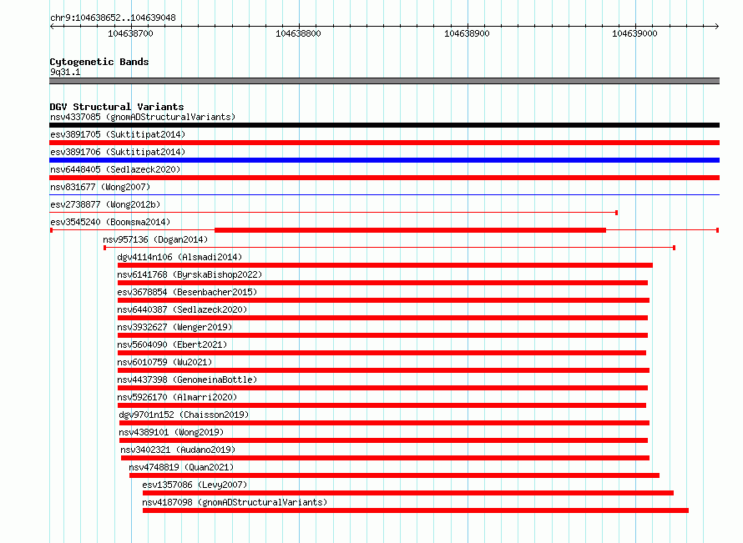The height and width of the screenshot is (543, 743).
Task: Click the gray 9q31.1 cytogenetic band
Action: (x=384, y=81)
